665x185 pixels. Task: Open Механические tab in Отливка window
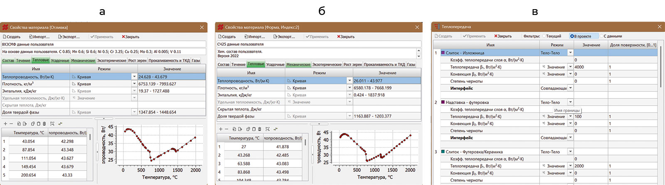(x=83, y=61)
